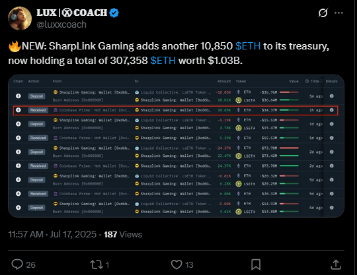Click the LUX COACH display name
This screenshot has width=357, height=275.
[71, 13]
